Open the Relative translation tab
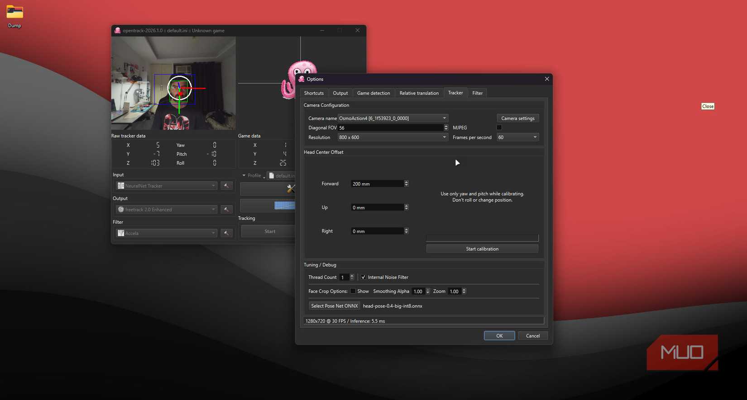Image resolution: width=747 pixels, height=400 pixels. (x=419, y=93)
